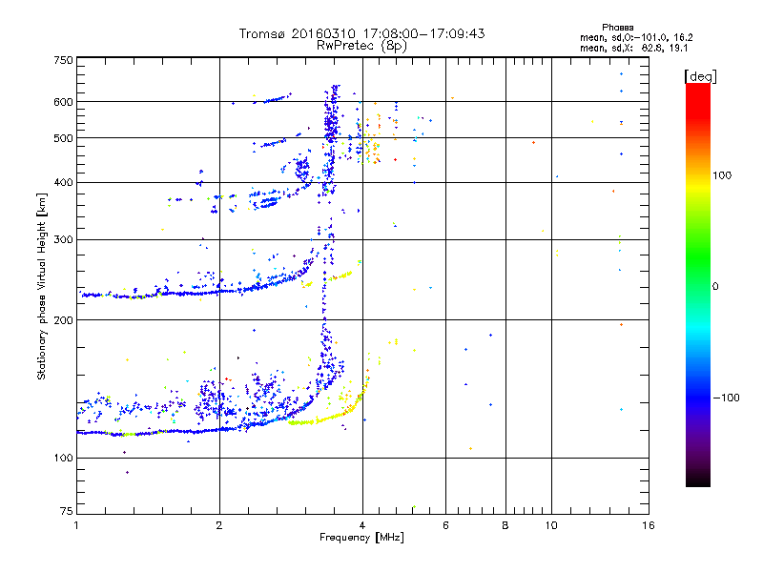763x572 pixels.
Task: Click the x-axis tick label '8'
Action: pyautogui.click(x=505, y=526)
